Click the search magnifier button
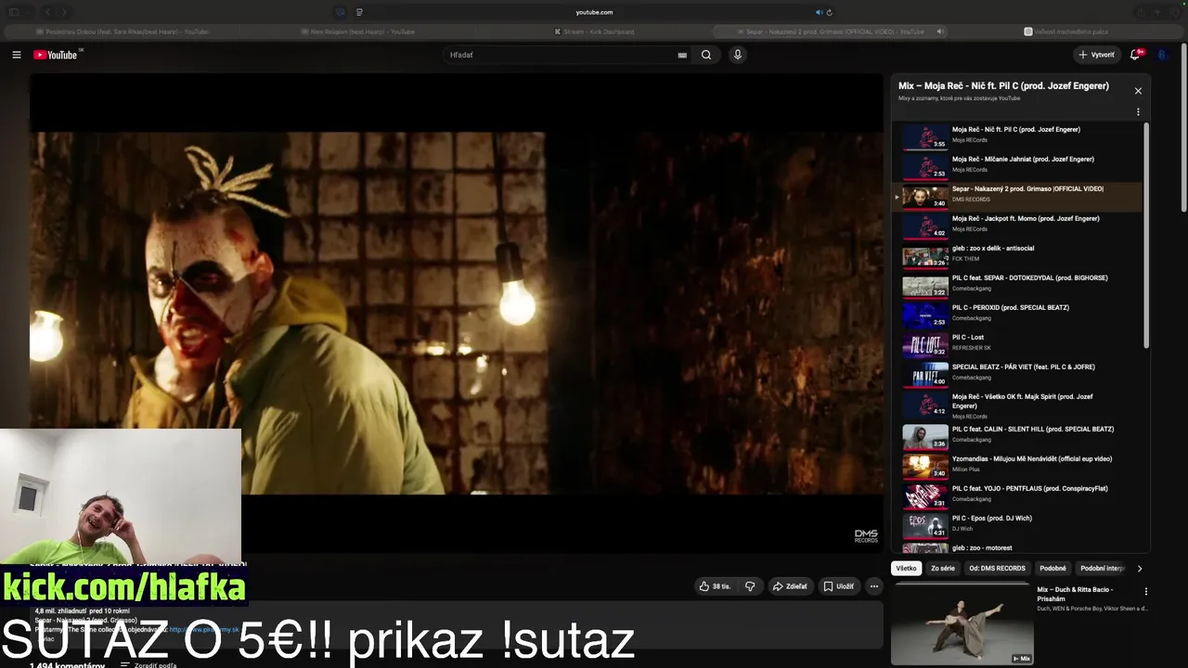Screen dimensions: 1188x668 tap(706, 55)
